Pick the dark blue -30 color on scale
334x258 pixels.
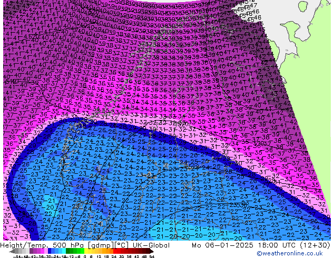(x=50, y=251)
